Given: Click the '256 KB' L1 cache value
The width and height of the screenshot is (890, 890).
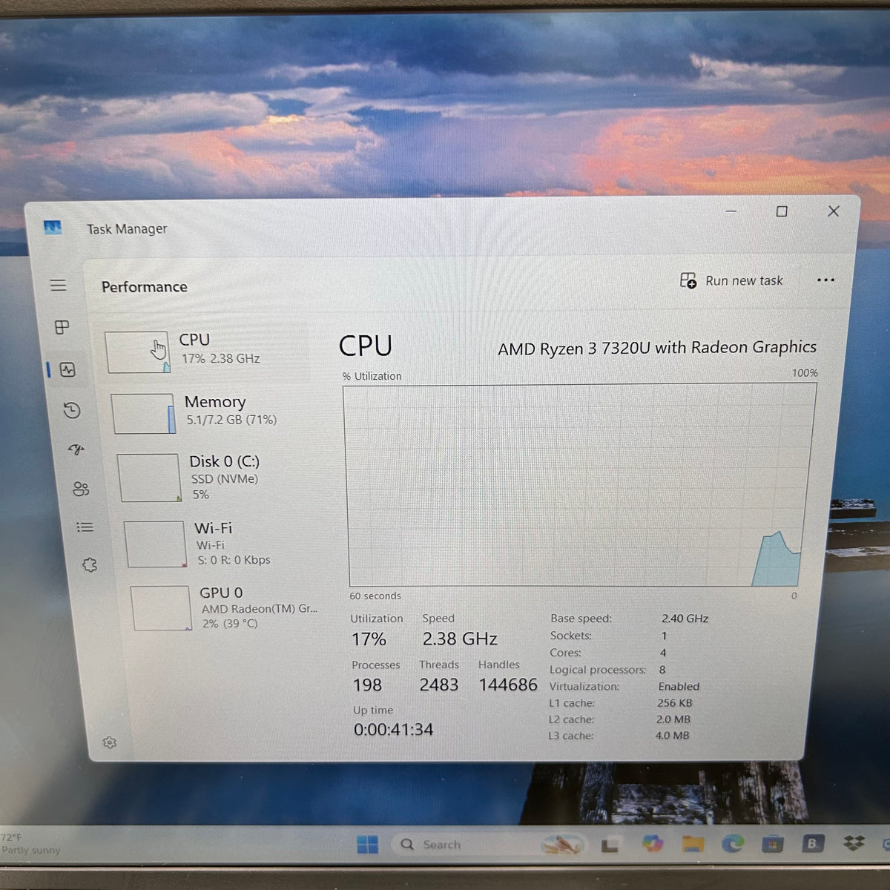Looking at the screenshot, I should (x=674, y=703).
